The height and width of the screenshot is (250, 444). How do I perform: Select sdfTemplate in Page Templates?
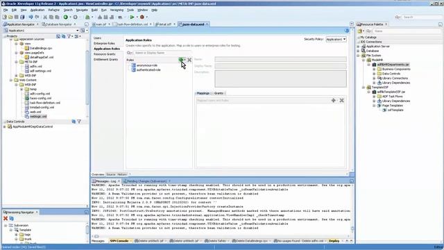[x=395, y=110]
